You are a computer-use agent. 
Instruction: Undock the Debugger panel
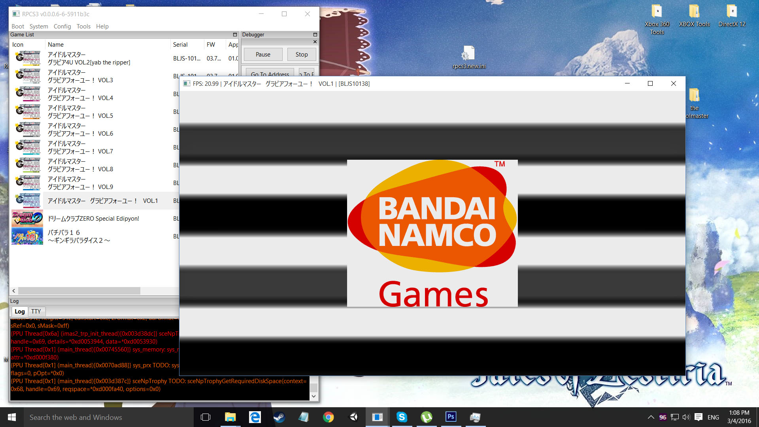pos(315,35)
